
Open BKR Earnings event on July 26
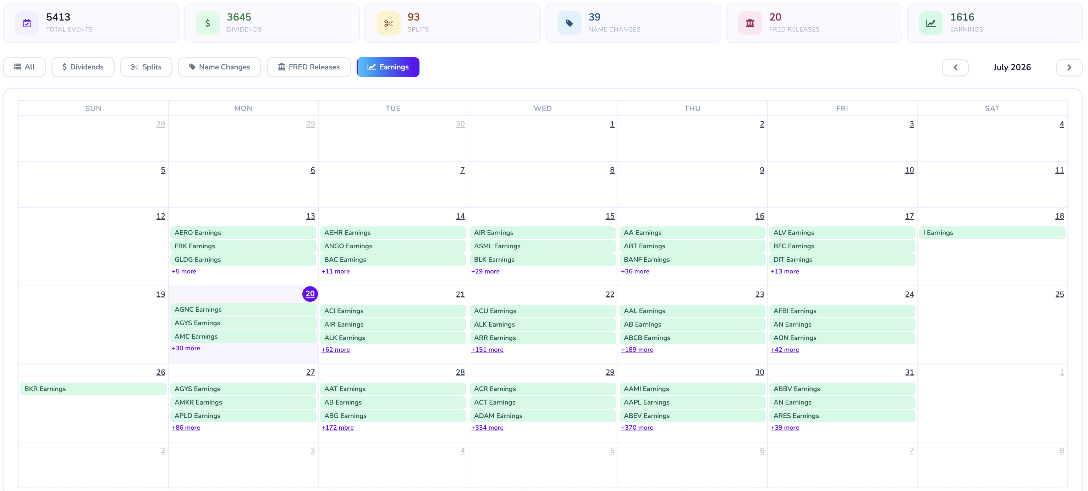point(93,389)
